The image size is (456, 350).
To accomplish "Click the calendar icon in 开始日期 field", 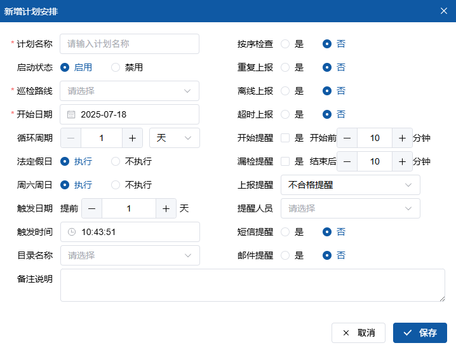I will pyautogui.click(x=71, y=115).
